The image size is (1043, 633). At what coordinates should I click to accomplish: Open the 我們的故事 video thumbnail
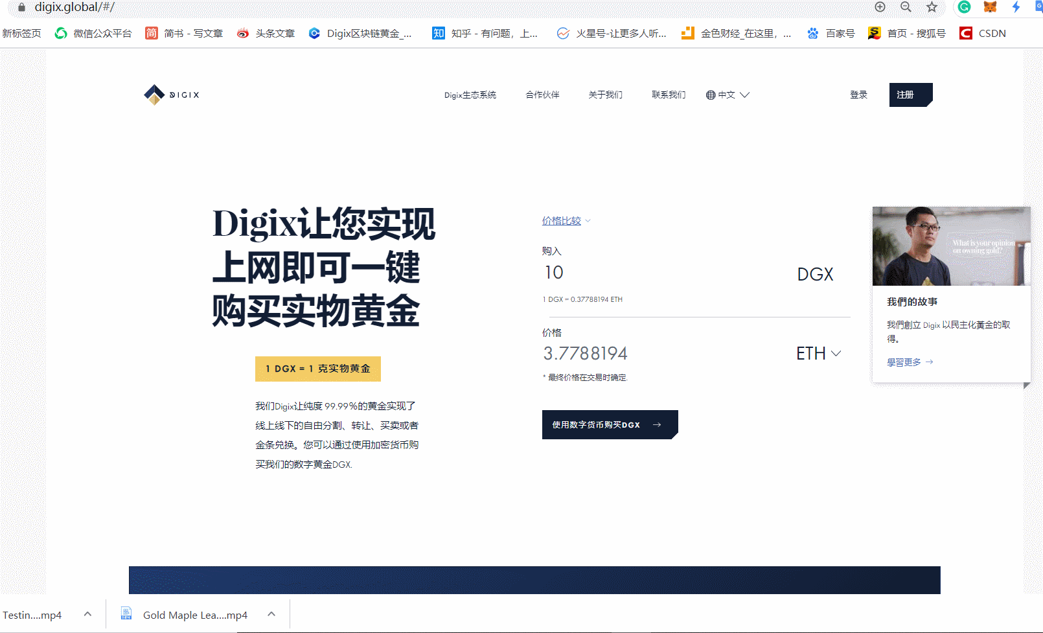952,246
